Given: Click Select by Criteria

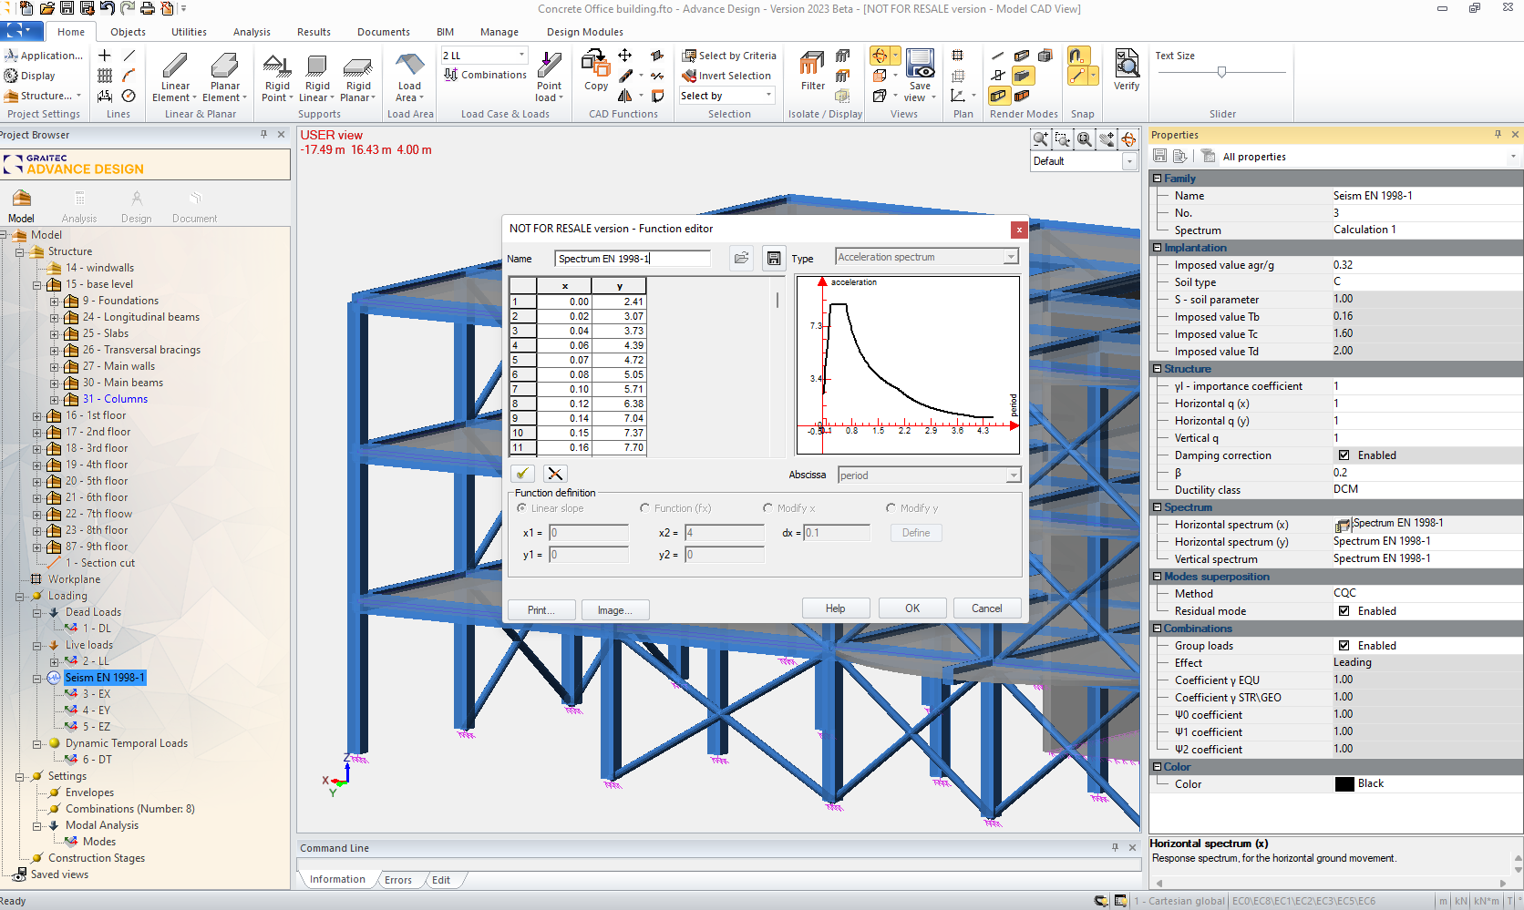Looking at the screenshot, I should click(x=729, y=56).
